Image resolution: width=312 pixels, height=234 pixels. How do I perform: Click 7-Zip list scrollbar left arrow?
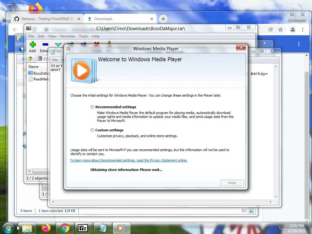29,171
